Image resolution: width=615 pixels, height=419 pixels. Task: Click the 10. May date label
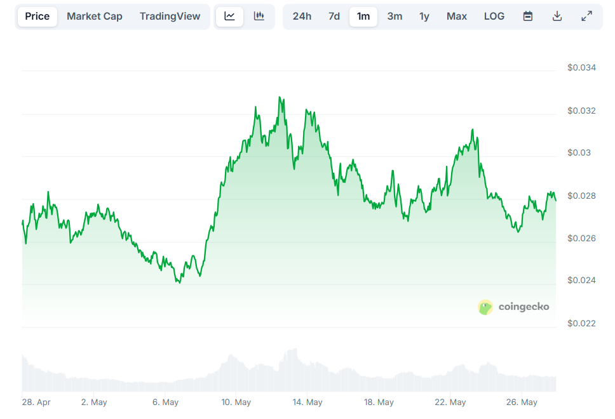pyautogui.click(x=236, y=402)
